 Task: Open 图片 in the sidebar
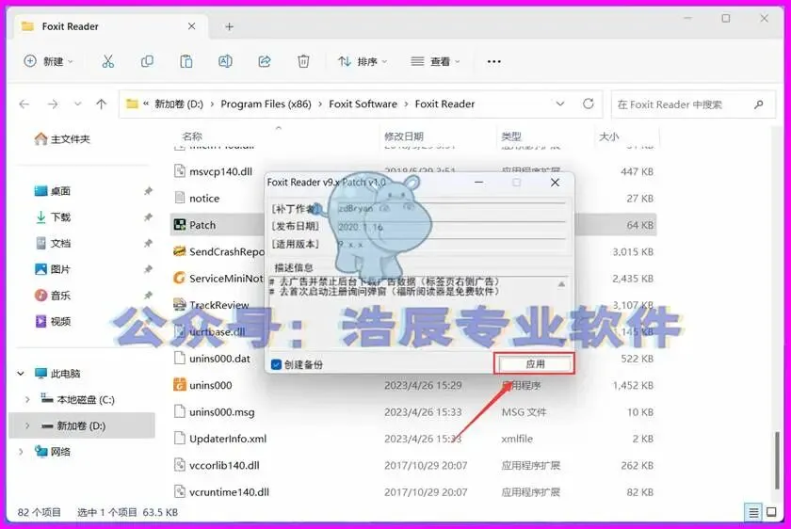[x=53, y=269]
